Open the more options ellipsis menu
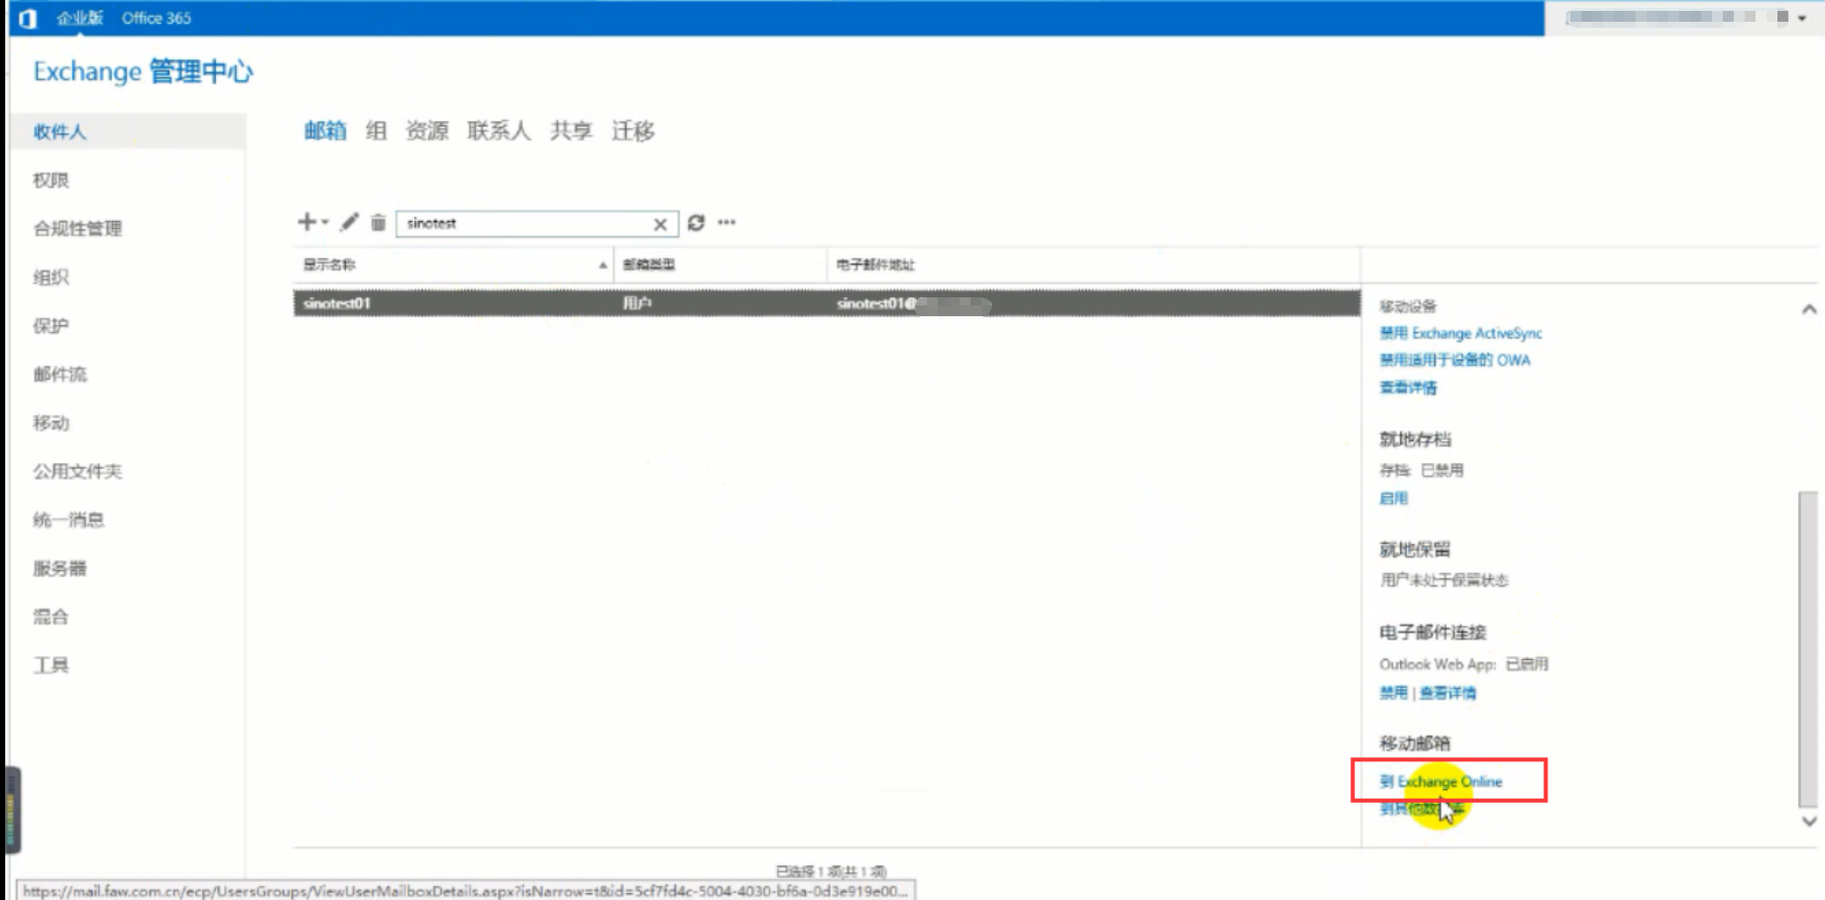Image resolution: width=1825 pixels, height=900 pixels. click(x=727, y=222)
